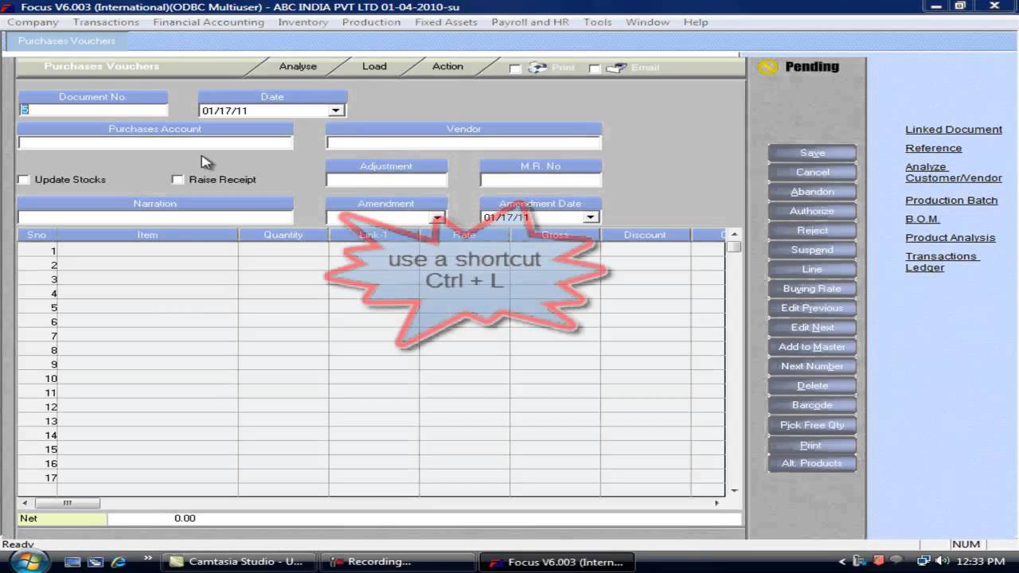
Task: Open the Help menu
Action: 695,22
